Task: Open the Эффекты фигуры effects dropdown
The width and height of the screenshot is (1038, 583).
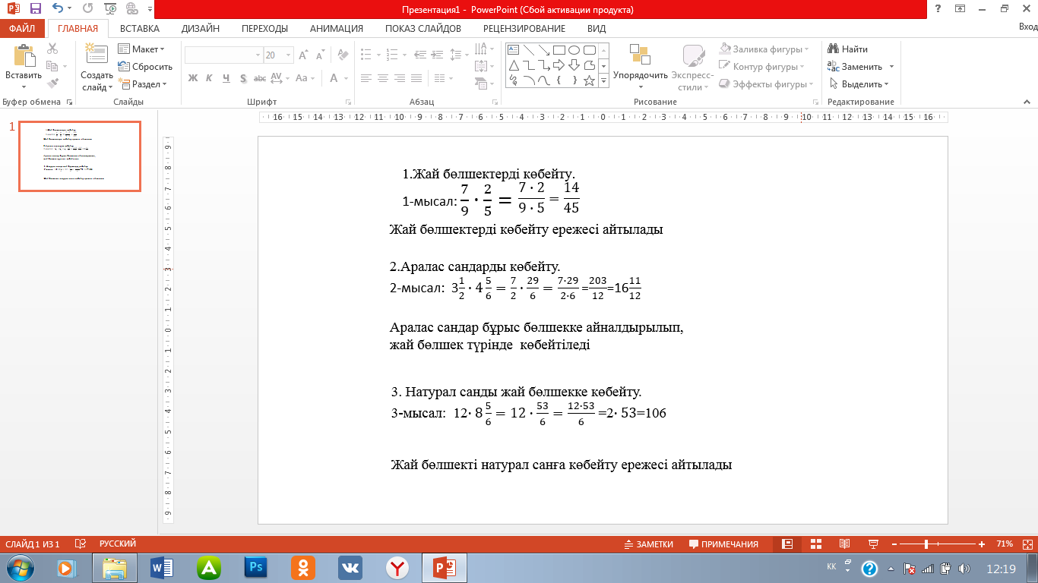Action: click(767, 84)
